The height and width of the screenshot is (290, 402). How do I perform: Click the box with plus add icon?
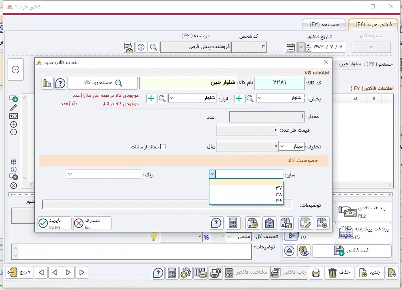point(322,223)
